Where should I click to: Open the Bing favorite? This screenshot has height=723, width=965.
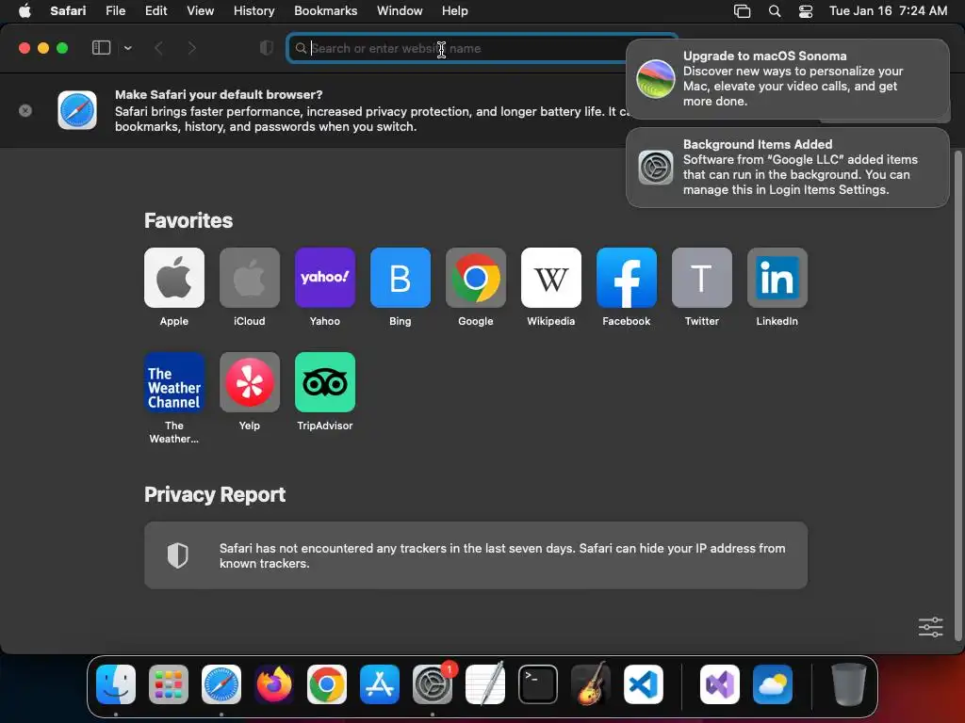click(400, 278)
